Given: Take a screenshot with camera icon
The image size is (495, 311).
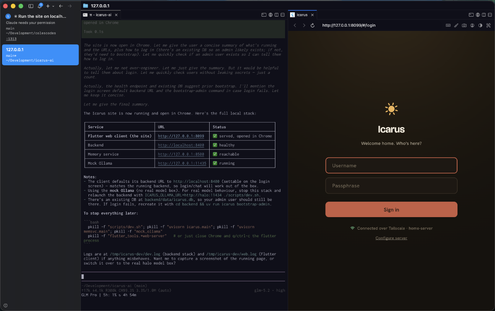Looking at the screenshot, I should (464, 25).
